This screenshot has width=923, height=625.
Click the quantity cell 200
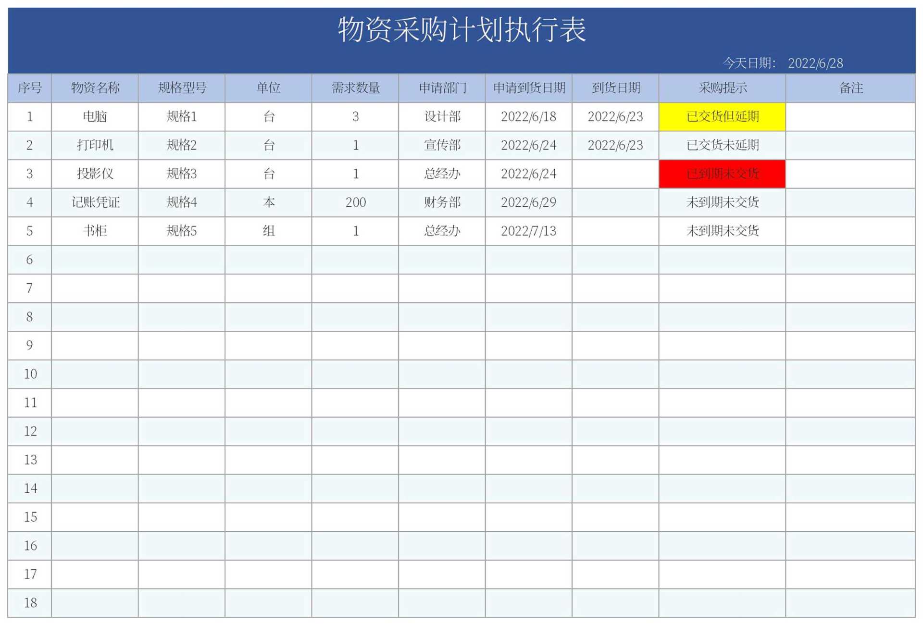(355, 202)
